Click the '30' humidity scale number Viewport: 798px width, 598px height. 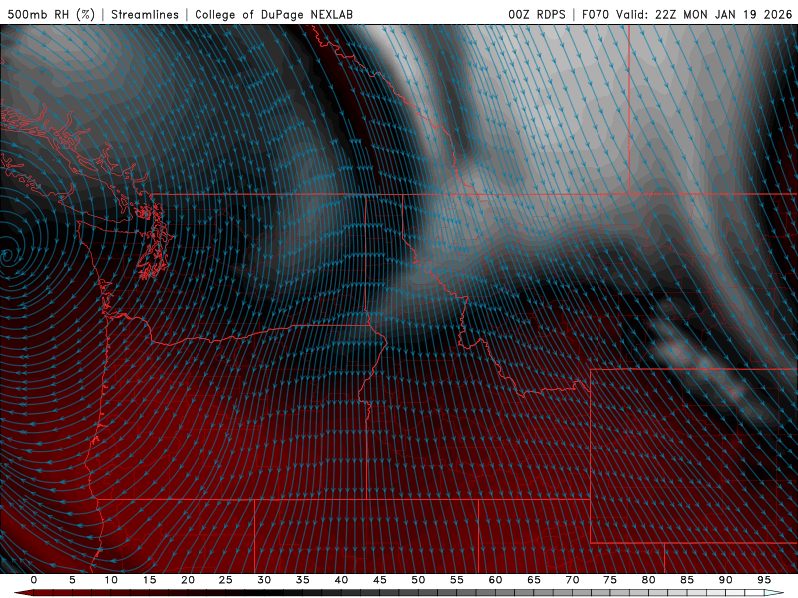point(264,580)
